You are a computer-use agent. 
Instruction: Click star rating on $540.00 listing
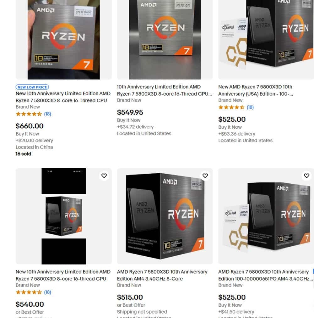pos(29,292)
